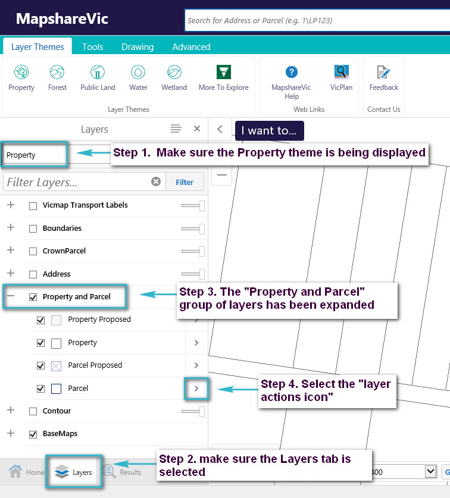Uncheck the BaseMaps layer
The width and height of the screenshot is (450, 498).
[33, 434]
